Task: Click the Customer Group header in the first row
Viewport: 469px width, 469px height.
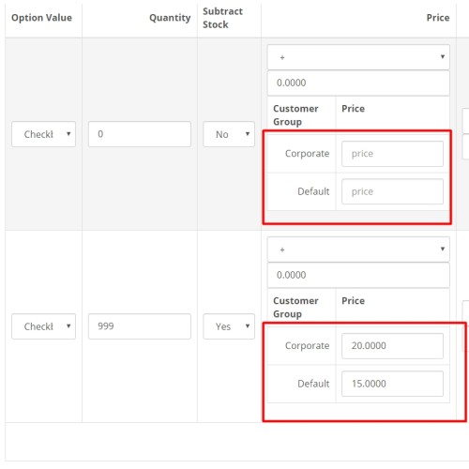Action: pos(295,115)
